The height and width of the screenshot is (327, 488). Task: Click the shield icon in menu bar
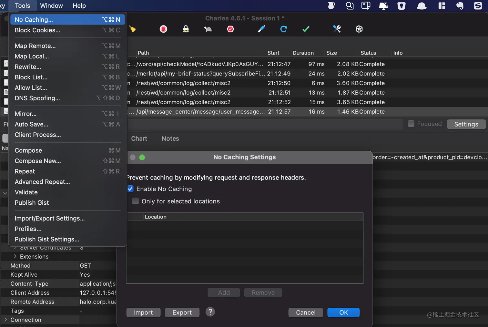402,6
